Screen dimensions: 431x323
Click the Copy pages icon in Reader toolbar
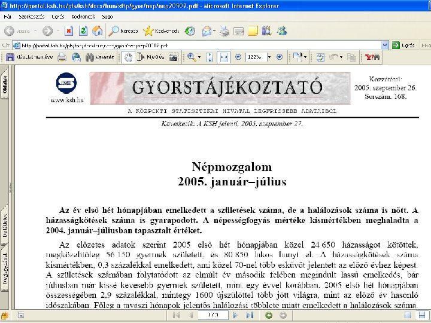click(351, 57)
